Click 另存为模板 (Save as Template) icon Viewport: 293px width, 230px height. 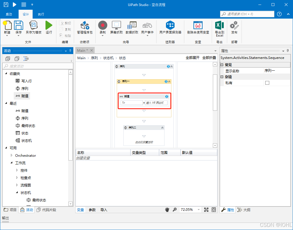[x=33, y=25]
